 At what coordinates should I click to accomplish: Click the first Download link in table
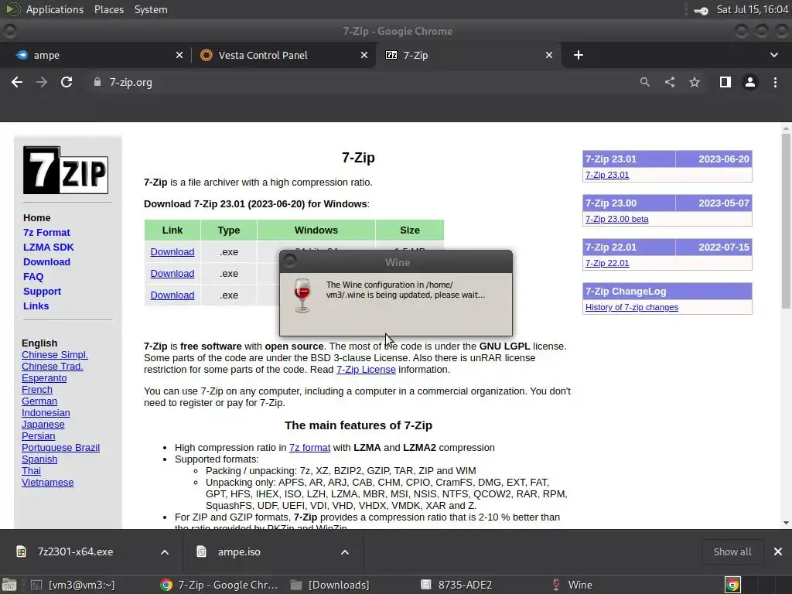click(172, 251)
